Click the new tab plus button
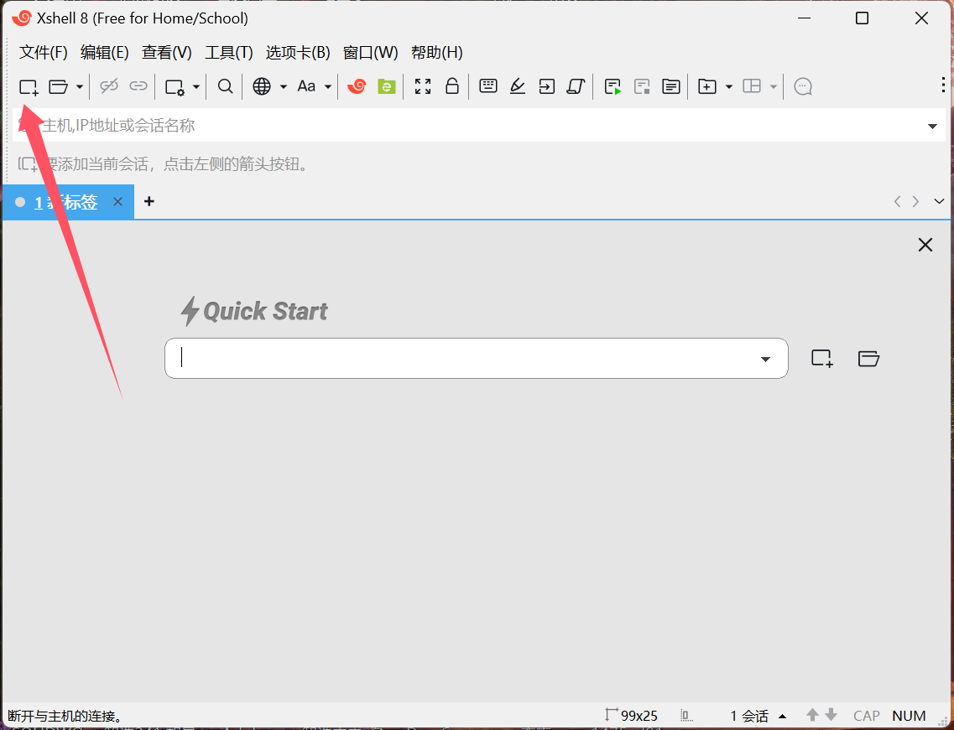 pos(149,201)
